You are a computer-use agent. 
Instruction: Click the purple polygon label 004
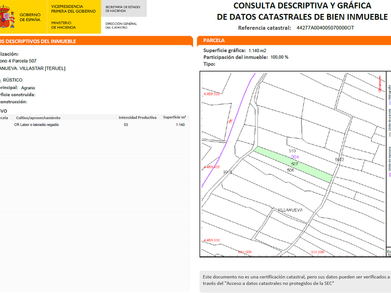[295, 157]
